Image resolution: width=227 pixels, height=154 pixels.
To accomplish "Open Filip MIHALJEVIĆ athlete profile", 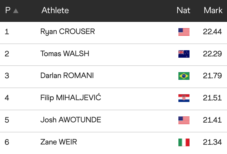I will click(x=71, y=98).
